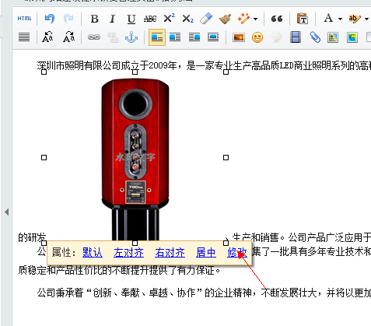Insert emoticon smiley face
The image size is (371, 326).
coord(257,37)
